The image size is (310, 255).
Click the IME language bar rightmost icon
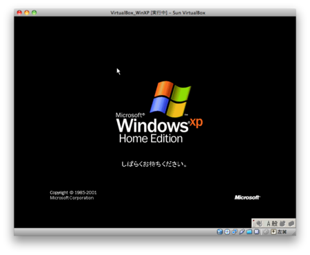(x=291, y=223)
